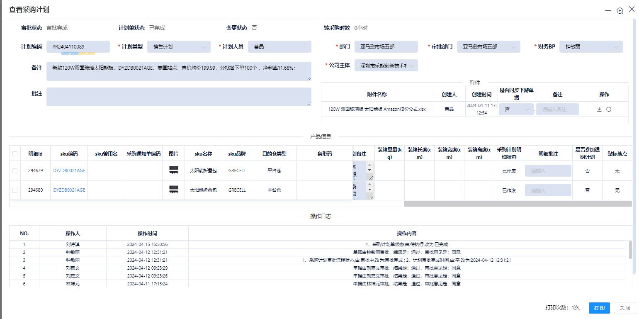The height and width of the screenshot is (319, 639).
Task: Check the row checkbox for detail id 294680
Action: tap(15, 190)
